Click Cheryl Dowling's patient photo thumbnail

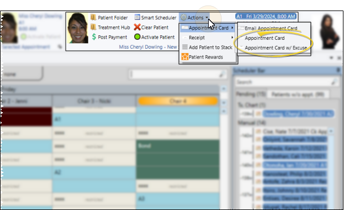pyautogui.click(x=78, y=28)
